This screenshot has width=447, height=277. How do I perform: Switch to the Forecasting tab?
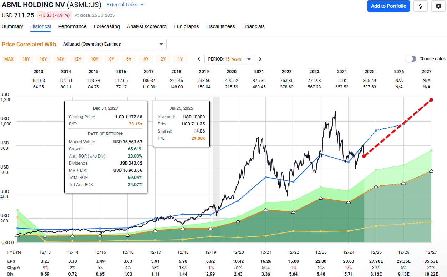click(107, 26)
